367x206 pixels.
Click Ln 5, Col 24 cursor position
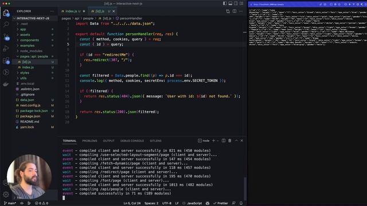(x=132, y=203)
